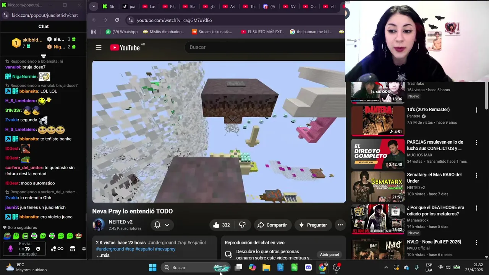Image resolution: width=489 pixels, height=275 pixels.
Task: Open OBS Studio from the taskbar
Action: pyautogui.click(x=336, y=267)
